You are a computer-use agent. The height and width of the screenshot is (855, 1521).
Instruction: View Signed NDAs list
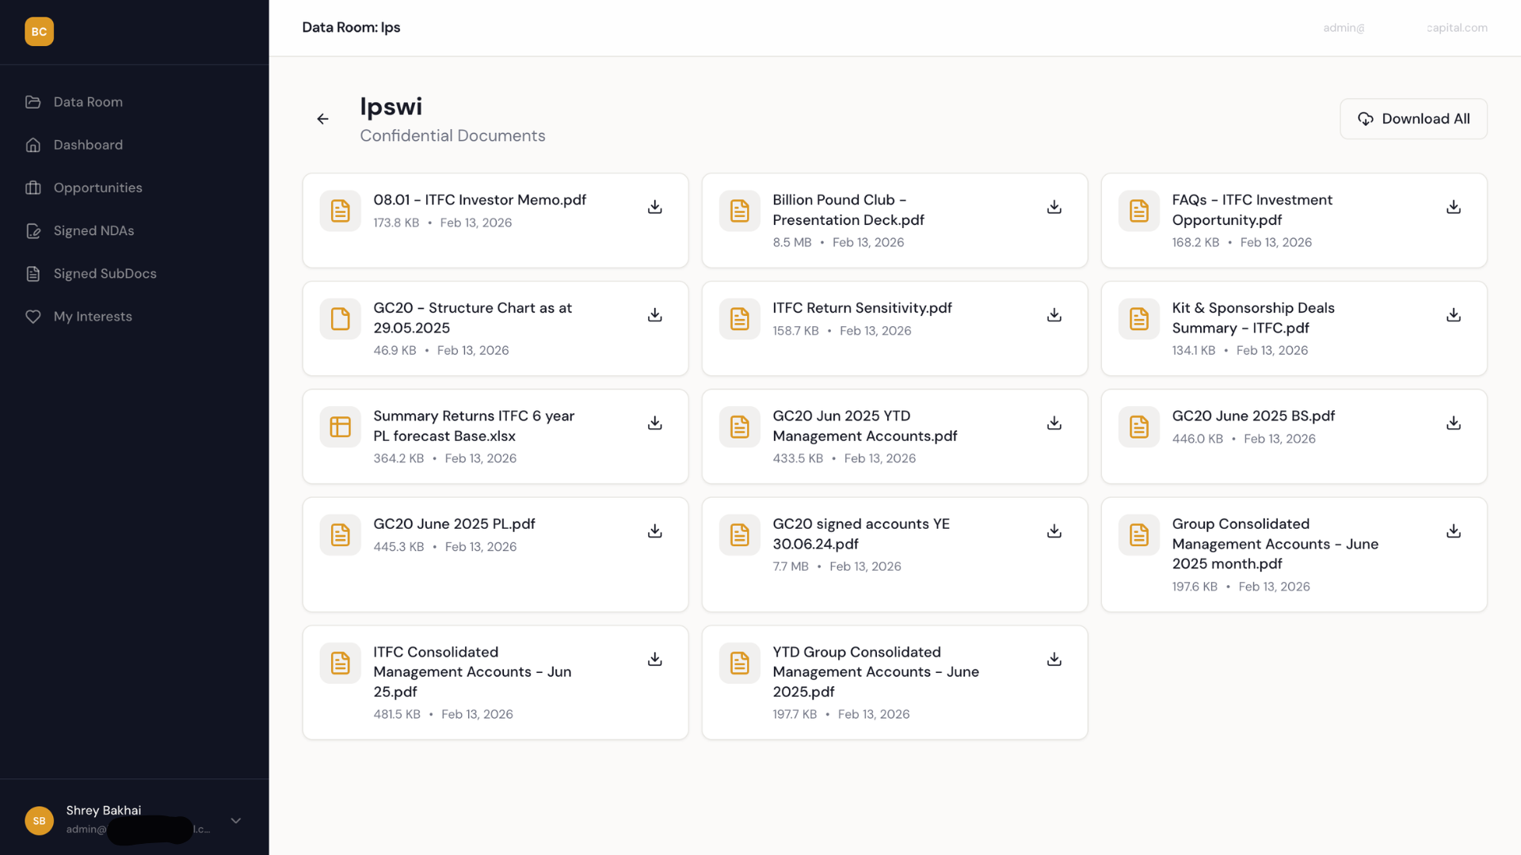click(93, 230)
